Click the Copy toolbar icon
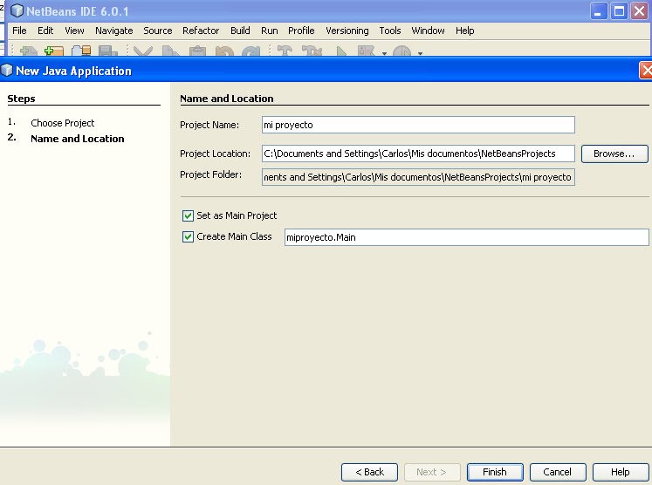This screenshot has width=652, height=485. click(x=170, y=51)
